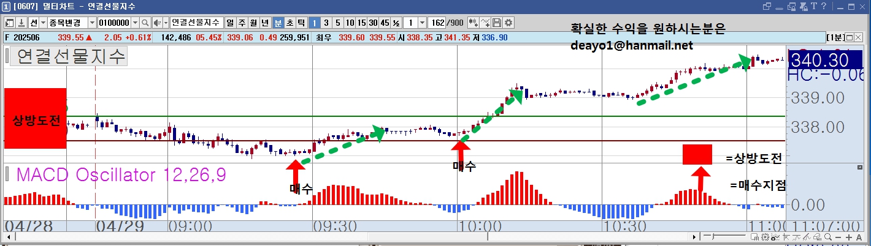Click the copy screen icon in title bar

(x=791, y=6)
